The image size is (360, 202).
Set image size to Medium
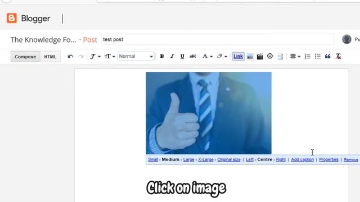pyautogui.click(x=170, y=159)
